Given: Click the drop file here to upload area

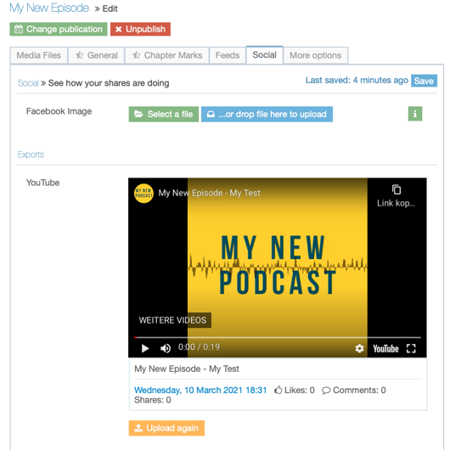Looking at the screenshot, I should [267, 115].
